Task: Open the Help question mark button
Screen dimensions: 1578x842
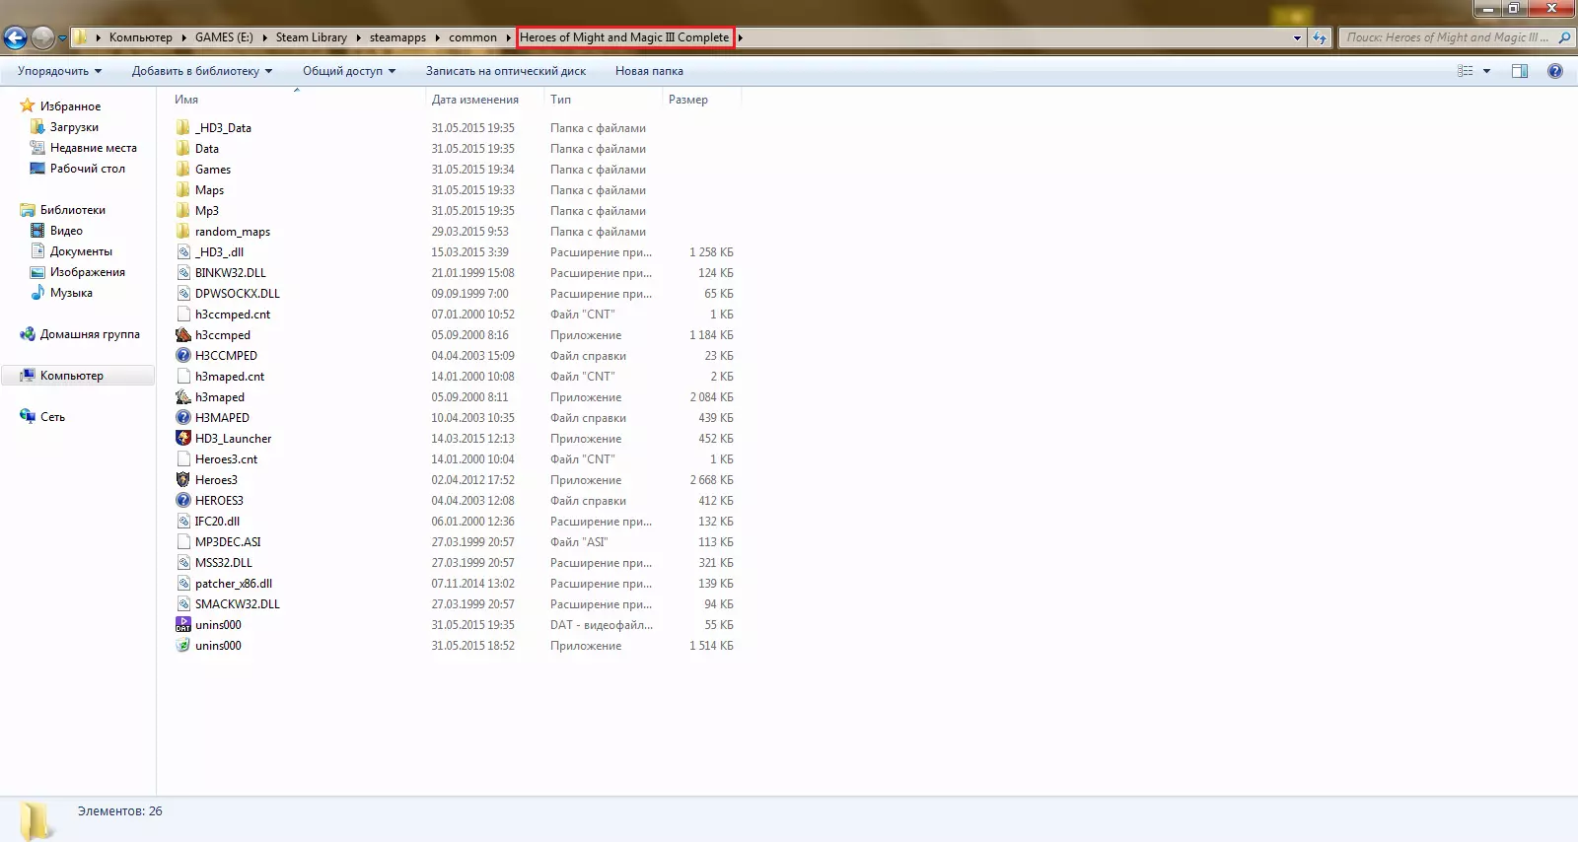Action: coord(1555,71)
